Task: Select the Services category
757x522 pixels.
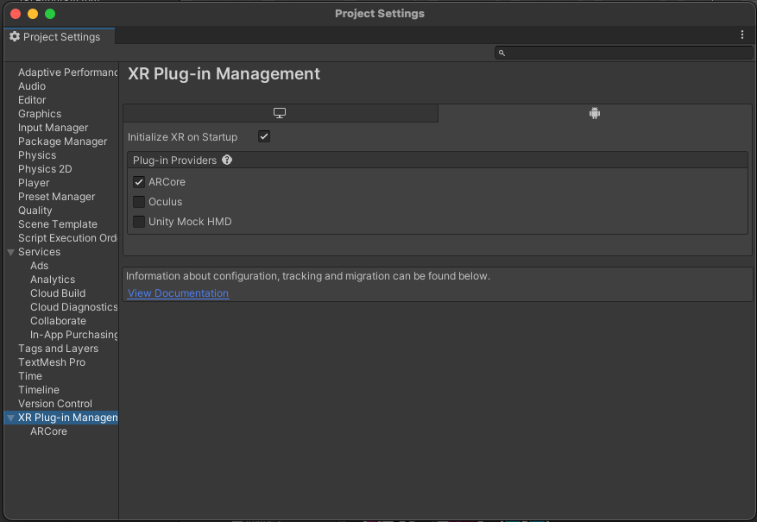Action: tap(39, 252)
